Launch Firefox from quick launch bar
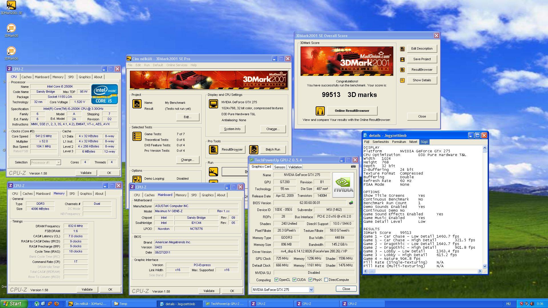This screenshot has height=308, width=548. pyautogui.click(x=57, y=304)
